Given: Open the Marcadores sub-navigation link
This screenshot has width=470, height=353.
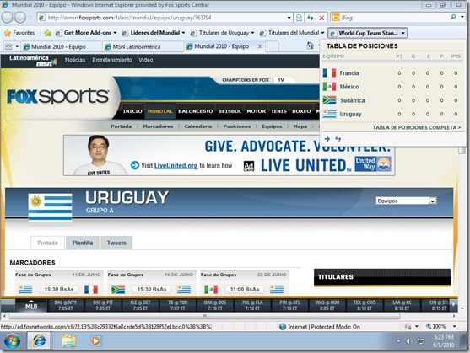Looking at the screenshot, I should click(158, 126).
